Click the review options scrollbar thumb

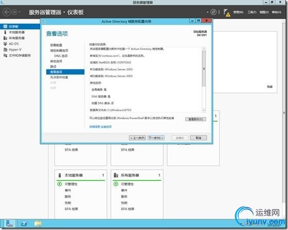(x=204, y=68)
